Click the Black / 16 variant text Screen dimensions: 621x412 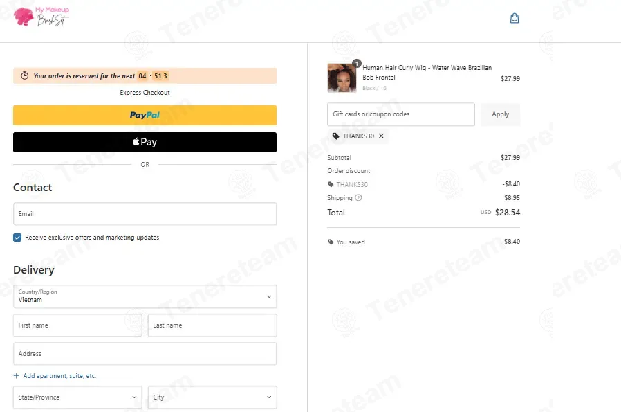[x=374, y=88]
